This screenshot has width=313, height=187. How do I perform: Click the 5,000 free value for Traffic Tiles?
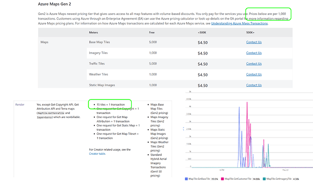[x=153, y=64]
